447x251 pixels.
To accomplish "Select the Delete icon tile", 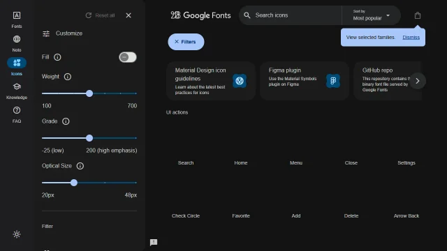I will (351, 199).
